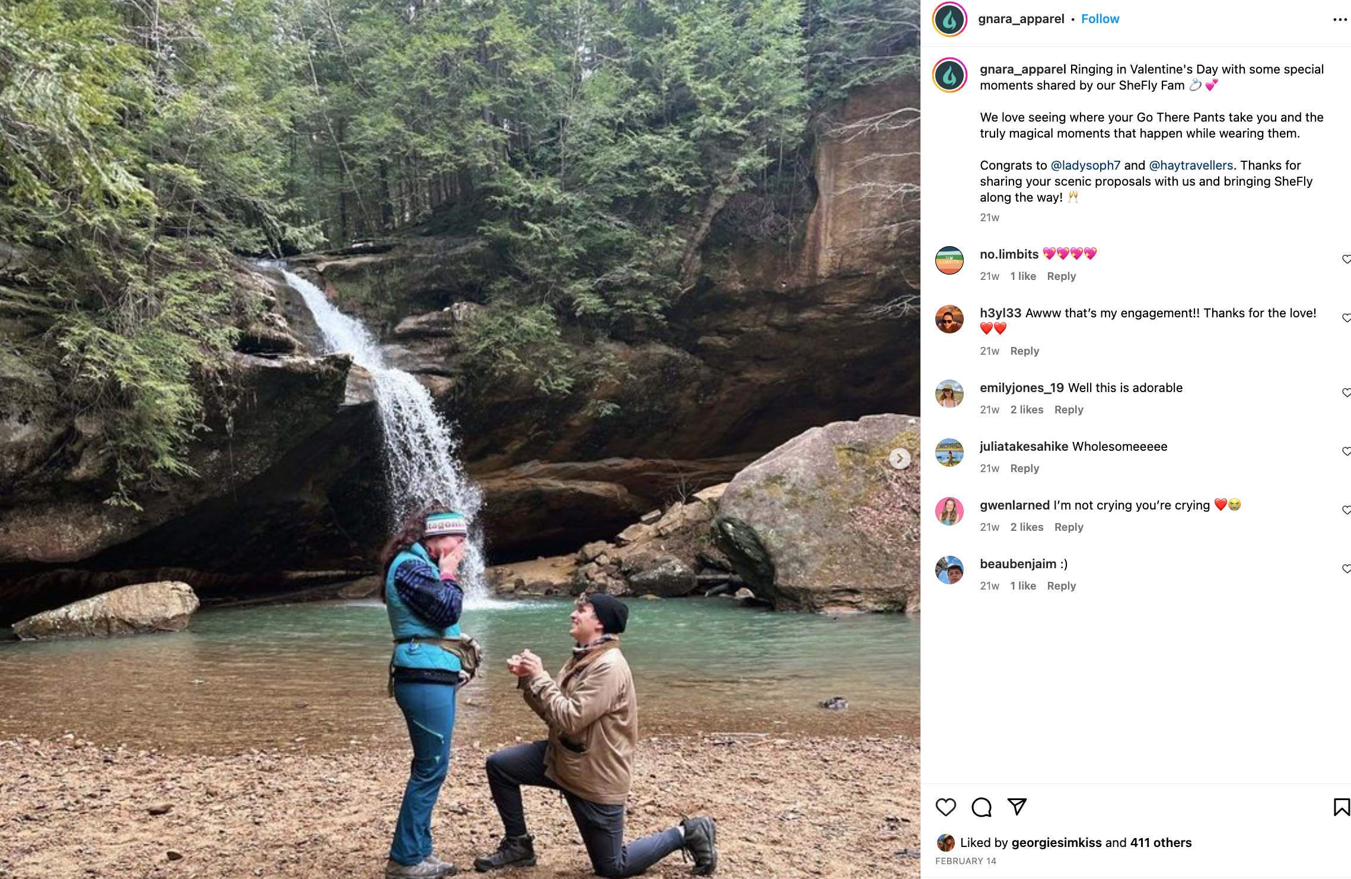Open gwenlarned's profile avatar
The width and height of the screenshot is (1351, 879).
click(x=949, y=511)
